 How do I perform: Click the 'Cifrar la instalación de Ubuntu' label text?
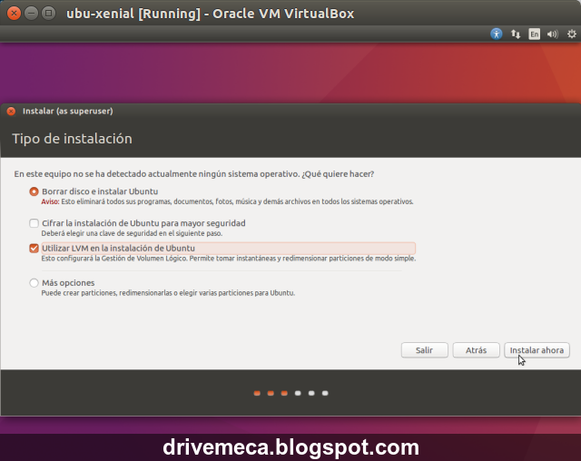tap(143, 223)
